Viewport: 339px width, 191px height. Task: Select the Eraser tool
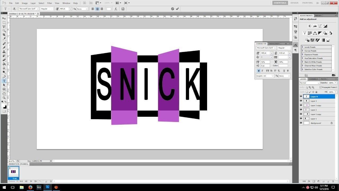(x=4, y=60)
